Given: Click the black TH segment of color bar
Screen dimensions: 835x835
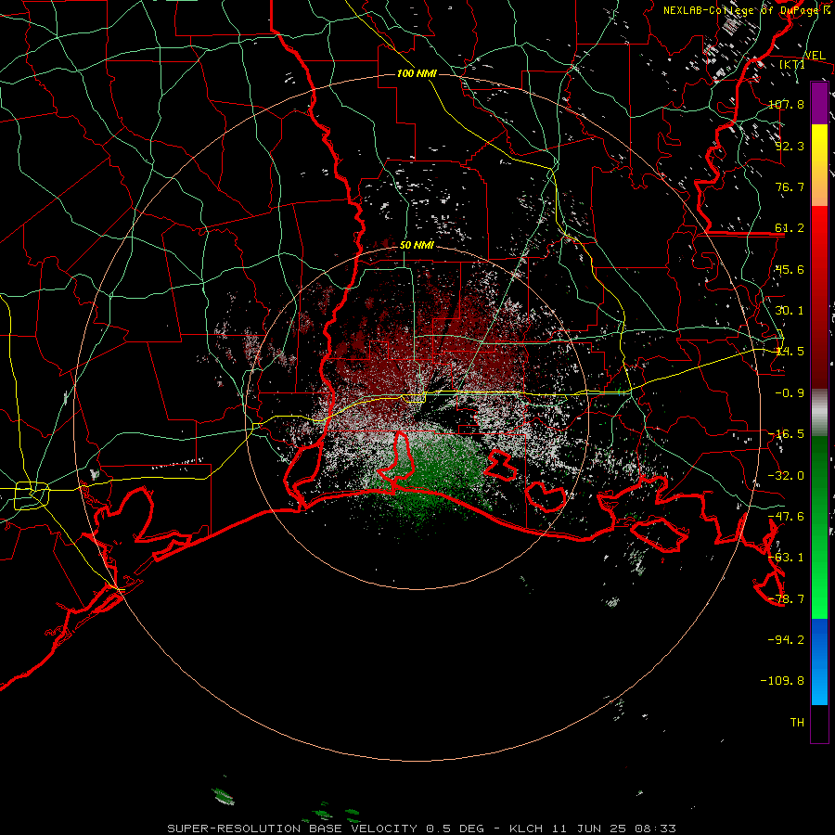Looking at the screenshot, I should click(x=819, y=723).
